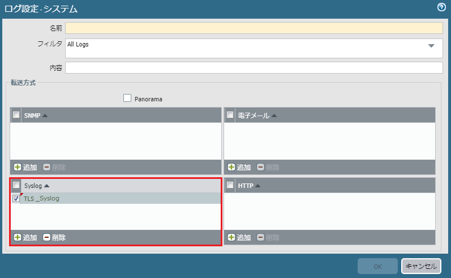Uncheck the TLS _Syslog row checkbox
The width and height of the screenshot is (451, 278).
(x=16, y=198)
